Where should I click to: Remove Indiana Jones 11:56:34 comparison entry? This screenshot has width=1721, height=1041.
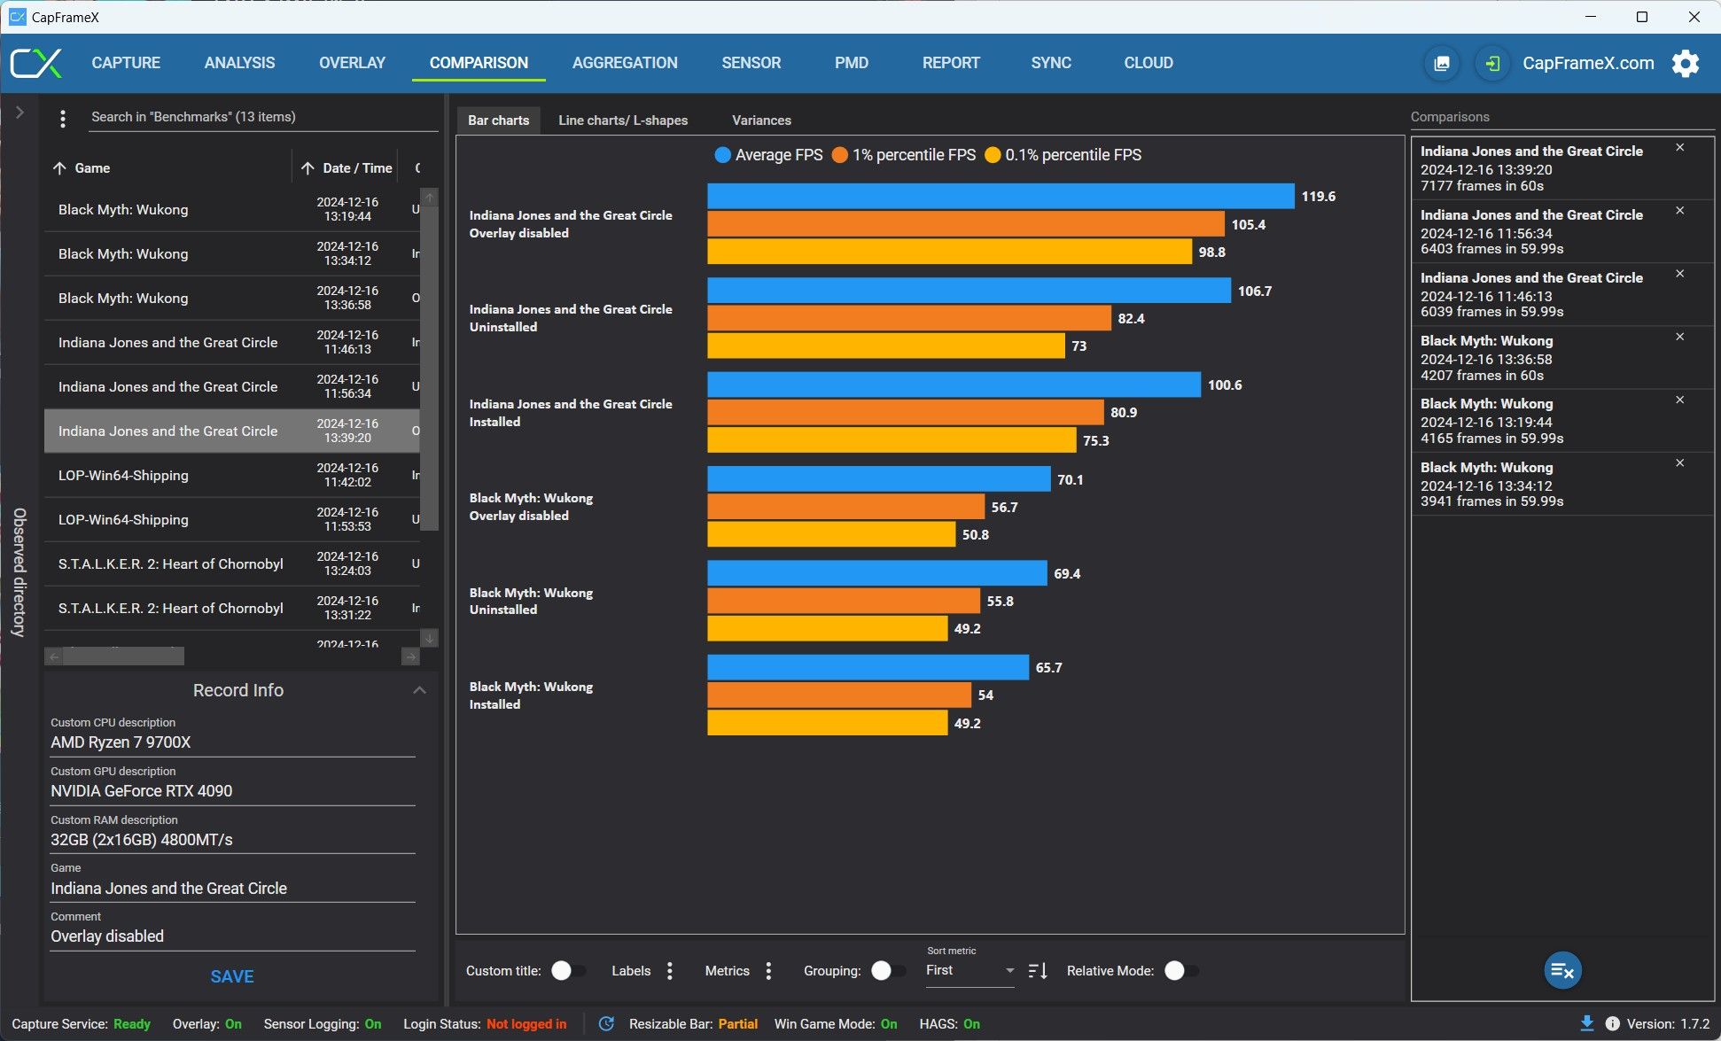coord(1679,211)
